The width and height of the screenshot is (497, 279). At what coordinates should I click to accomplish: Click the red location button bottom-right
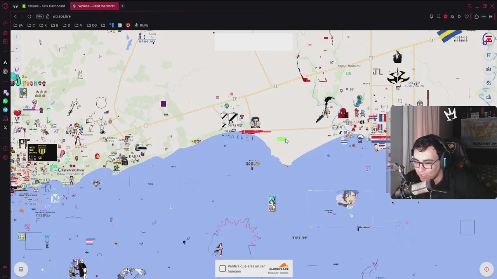487,269
